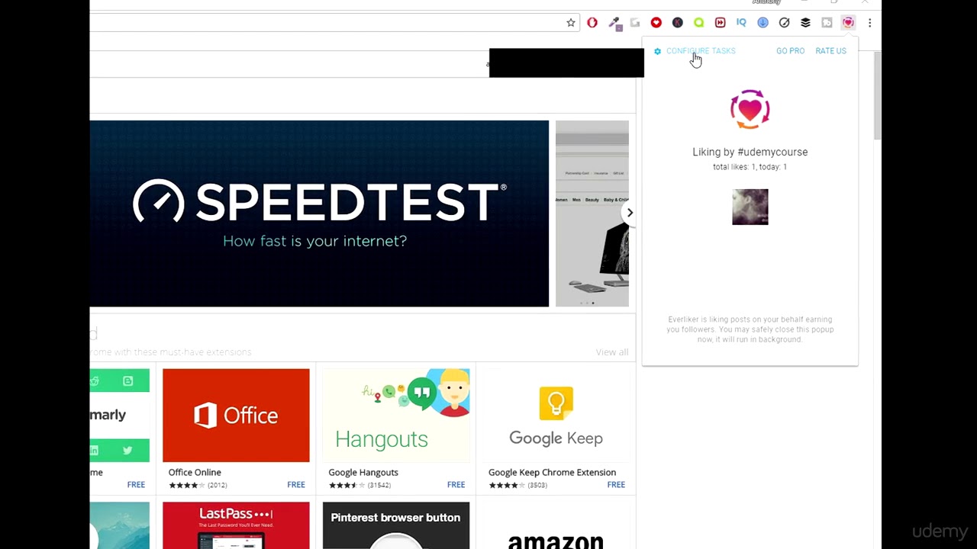
Task: Open Chrome's three-dot menu
Action: point(870,23)
